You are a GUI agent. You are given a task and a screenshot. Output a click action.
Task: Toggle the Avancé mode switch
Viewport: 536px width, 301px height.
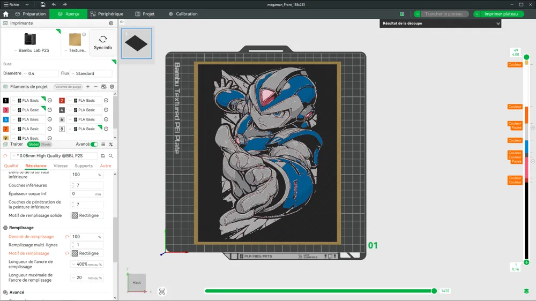tap(94, 145)
